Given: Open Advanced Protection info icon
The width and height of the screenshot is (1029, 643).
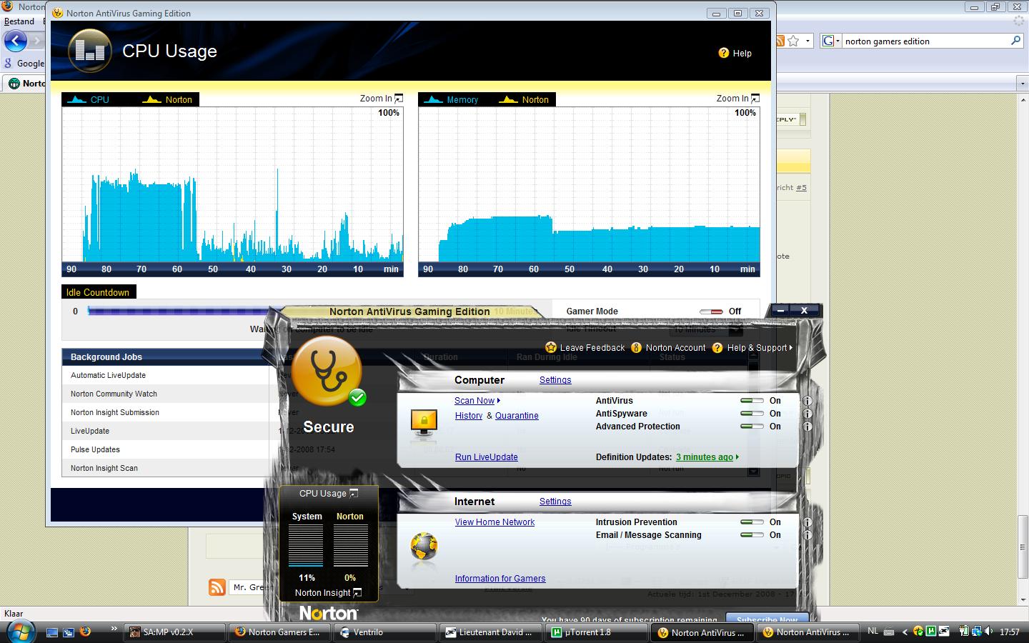Looking at the screenshot, I should [x=807, y=427].
